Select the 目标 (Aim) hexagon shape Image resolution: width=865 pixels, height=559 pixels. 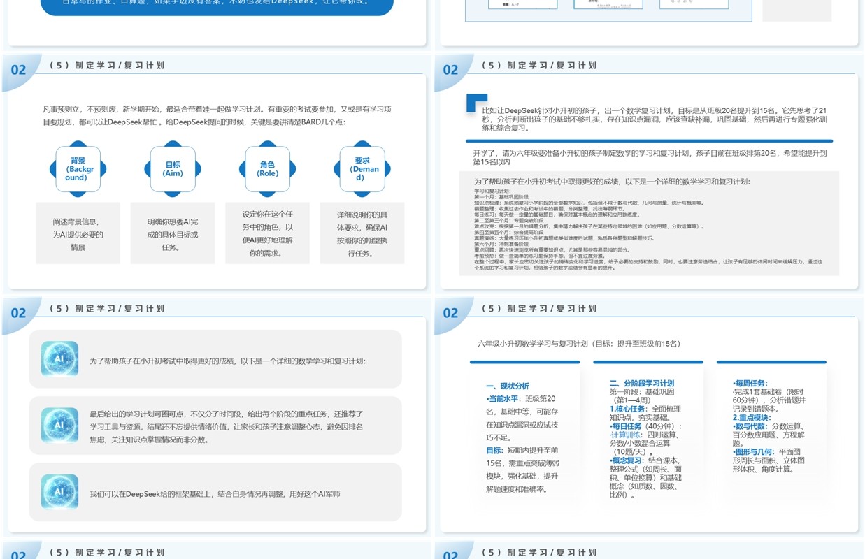click(173, 169)
